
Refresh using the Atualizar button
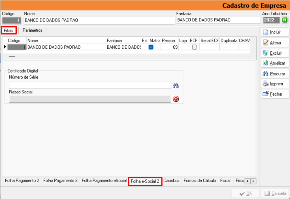275,63
